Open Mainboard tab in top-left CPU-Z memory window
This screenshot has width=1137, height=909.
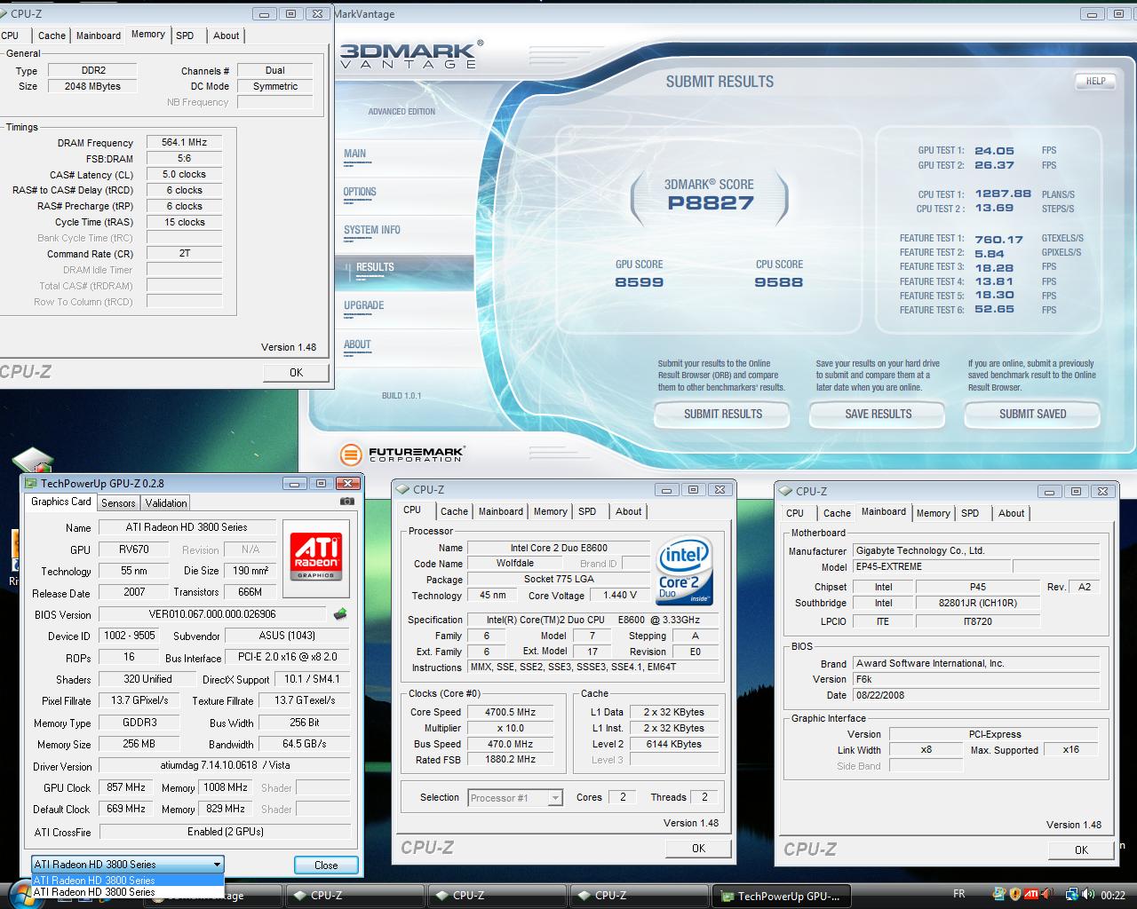pyautogui.click(x=99, y=36)
